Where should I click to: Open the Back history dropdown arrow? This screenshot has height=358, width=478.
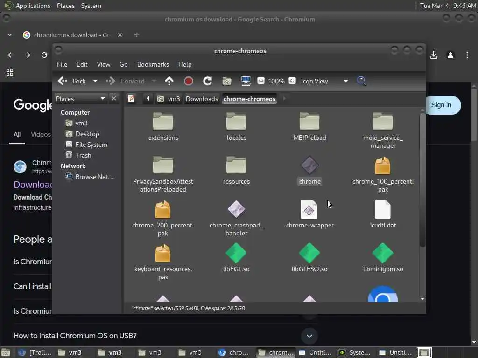click(x=95, y=81)
